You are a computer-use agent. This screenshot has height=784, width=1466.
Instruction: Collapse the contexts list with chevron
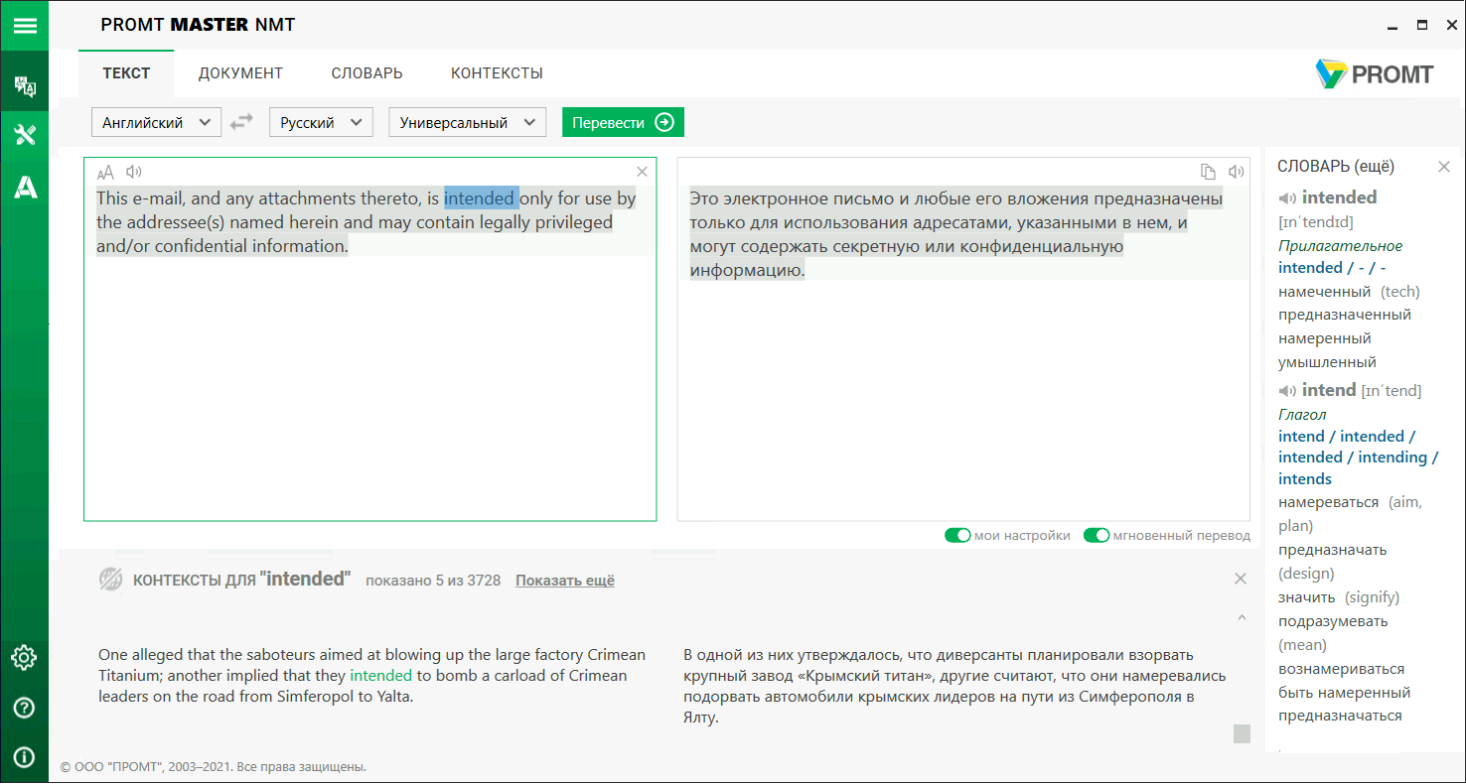pyautogui.click(x=1242, y=618)
